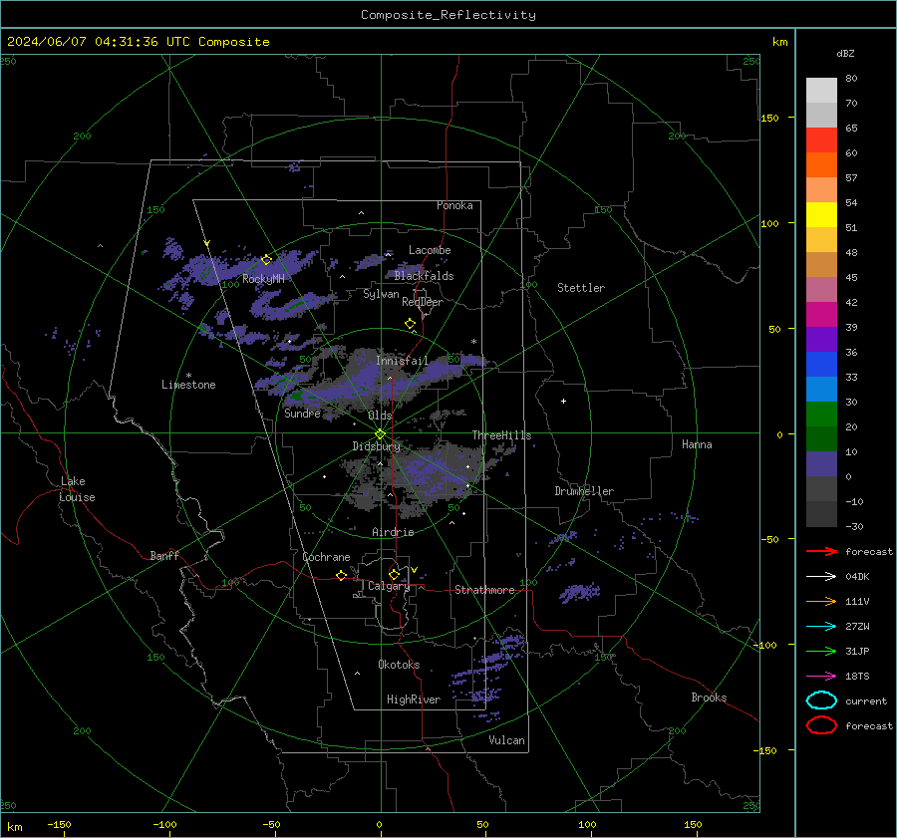
Task: Pick the slate purple 0-10 dBZ swatch
Action: [821, 464]
